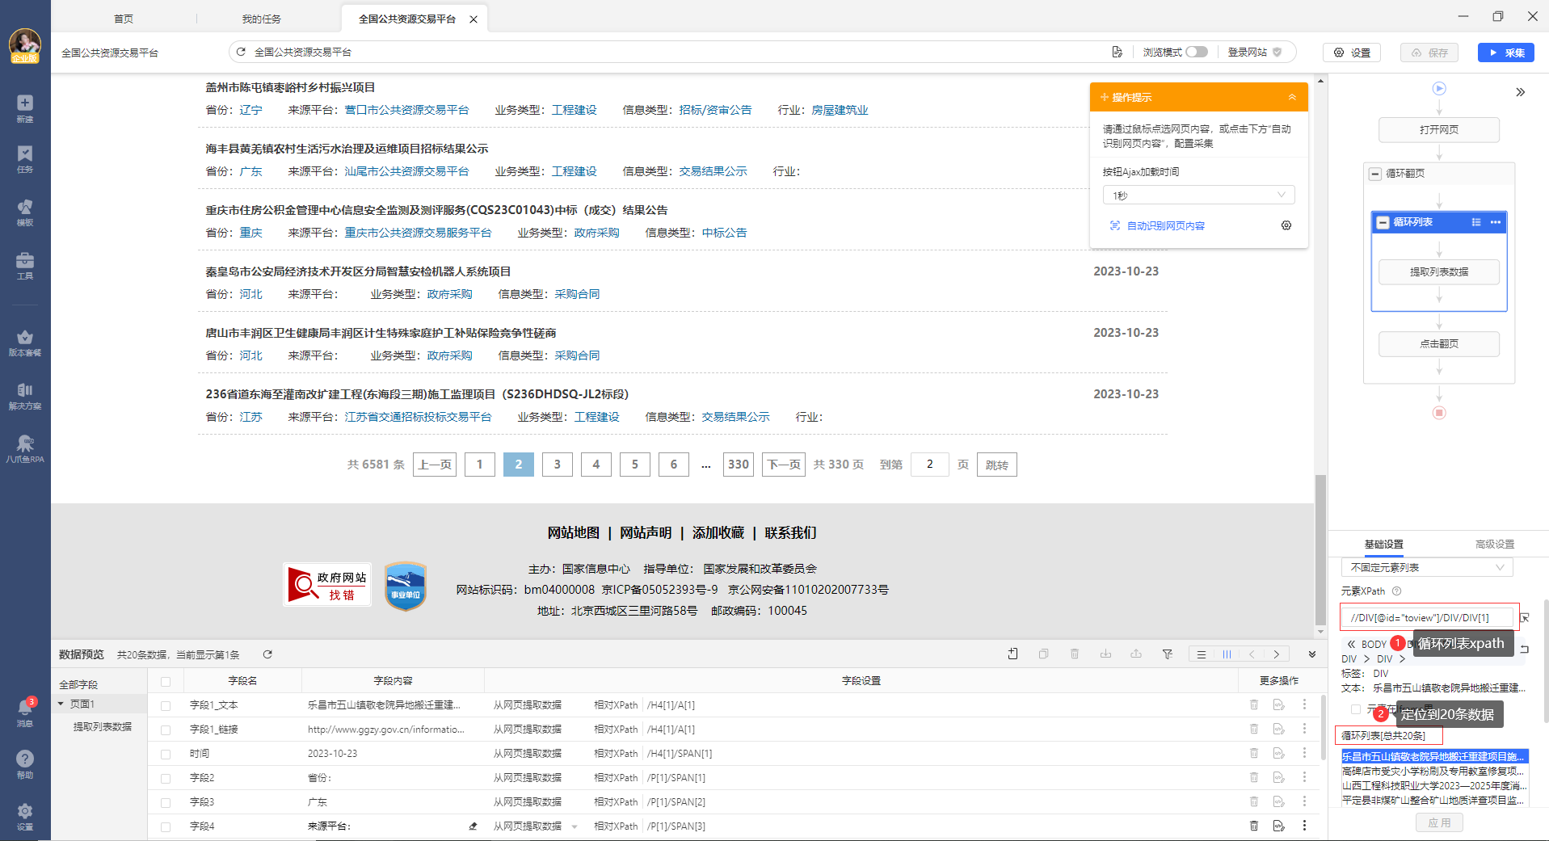Select the 基础设置 tab
Viewport: 1549px width, 841px height.
coord(1383,545)
